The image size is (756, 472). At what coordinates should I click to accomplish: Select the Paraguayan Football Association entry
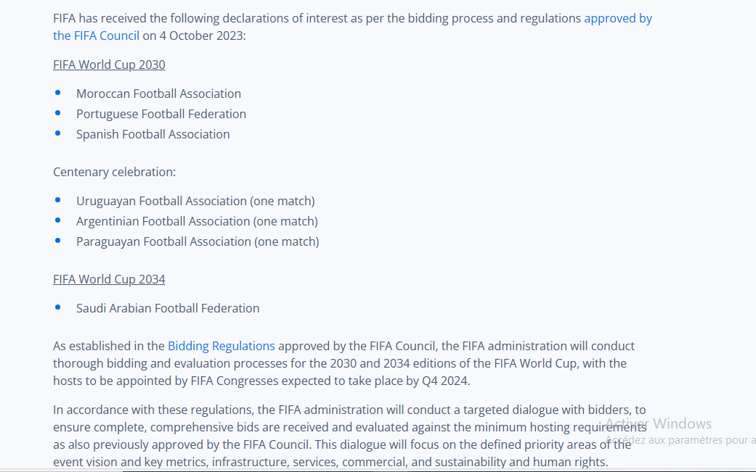tap(198, 241)
